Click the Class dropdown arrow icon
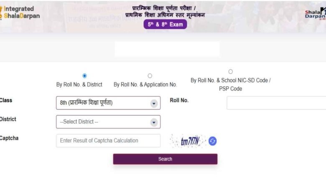 [x=154, y=103]
